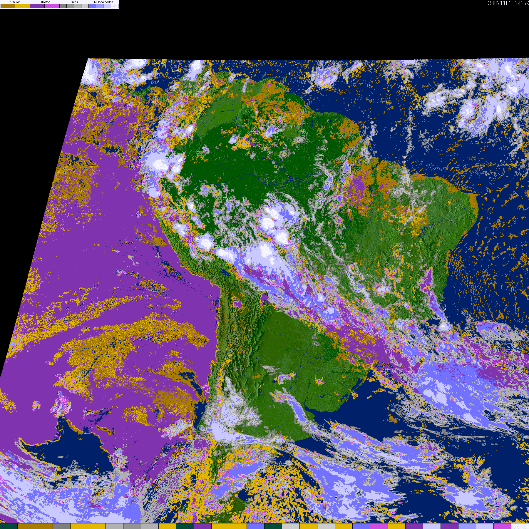Click the 'Estratos' legend label
This screenshot has height=529, width=529.
(44, 2)
